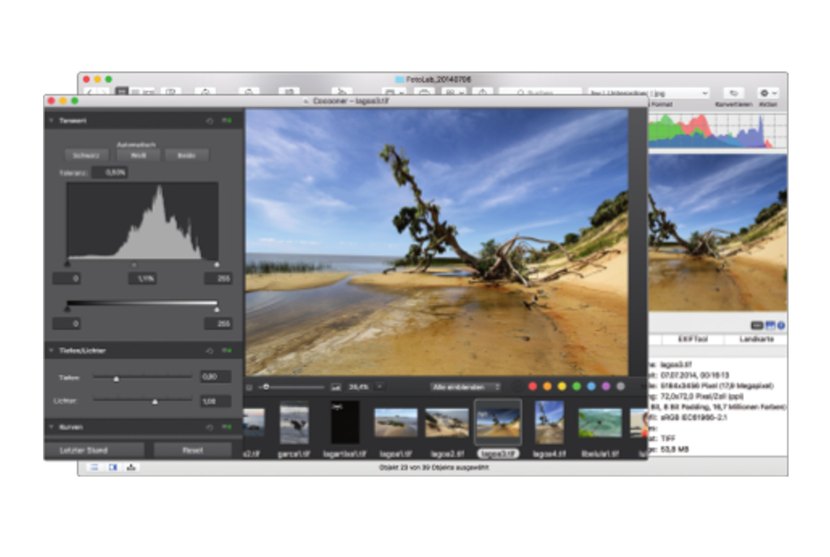
Task: Select the libelula1.tif thumbnail
Action: (x=600, y=423)
